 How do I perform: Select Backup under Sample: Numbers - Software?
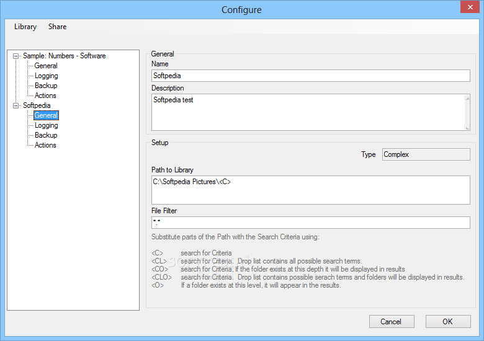click(x=46, y=86)
